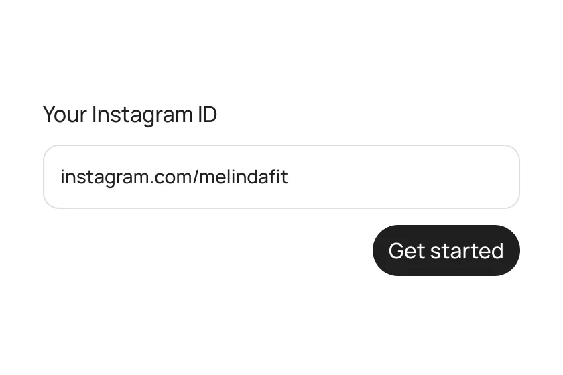This screenshot has width=563, height=375.
Task: Click the word 'Instagram' in the label
Action: 142,115
